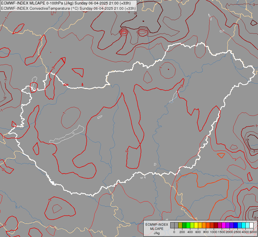Viewport: 258px width, 237px height.
Task: Pick the pure blue swatch before 2500
Action: click(x=236, y=225)
